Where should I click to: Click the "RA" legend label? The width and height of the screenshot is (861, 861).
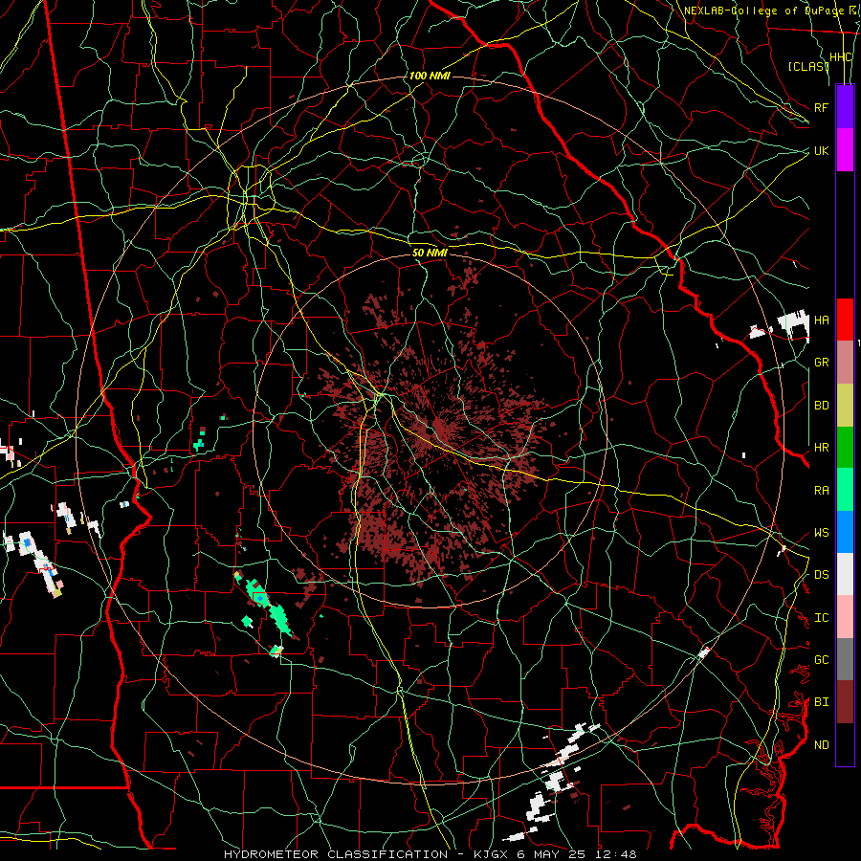(821, 491)
